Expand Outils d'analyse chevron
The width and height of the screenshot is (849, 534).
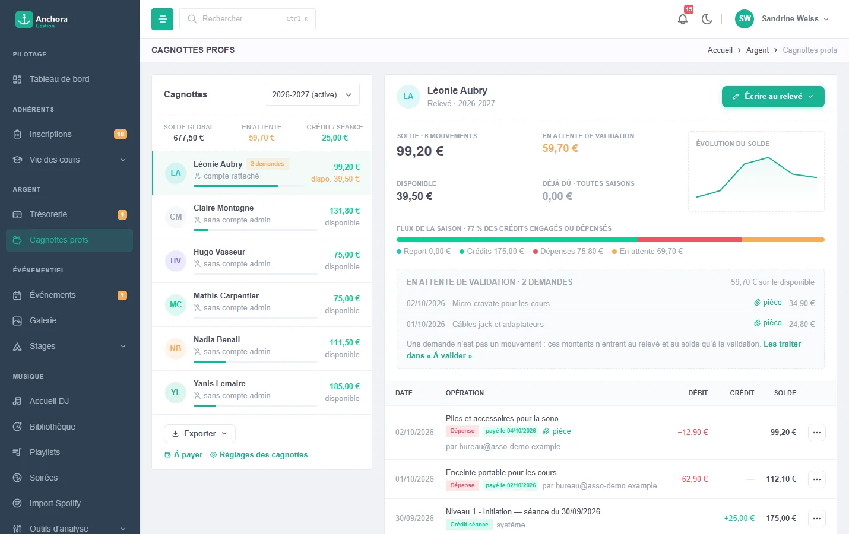click(123, 529)
